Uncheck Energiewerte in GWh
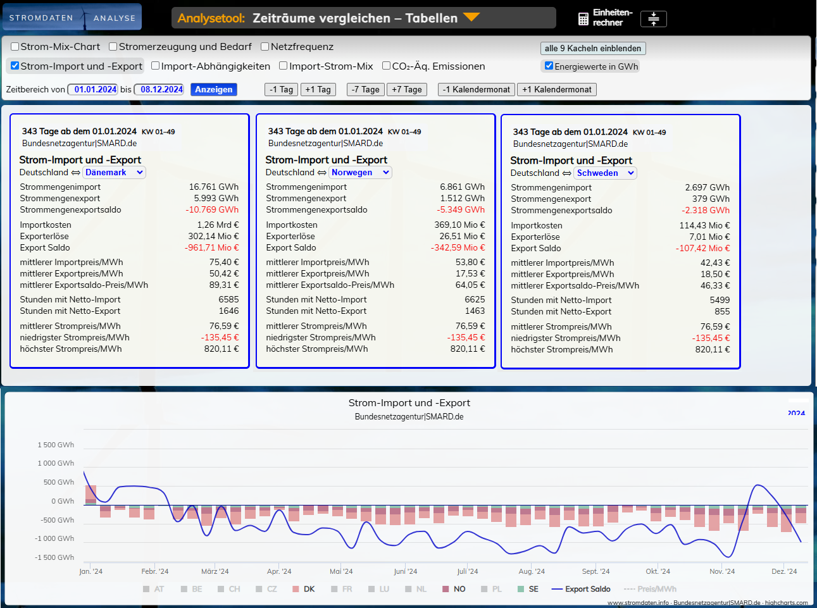This screenshot has width=817, height=608. [x=549, y=66]
